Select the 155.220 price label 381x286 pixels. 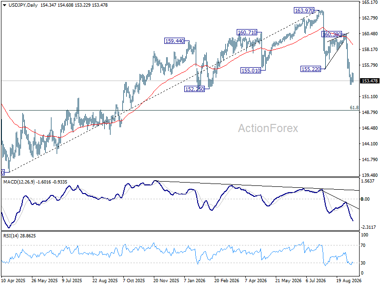point(311,69)
